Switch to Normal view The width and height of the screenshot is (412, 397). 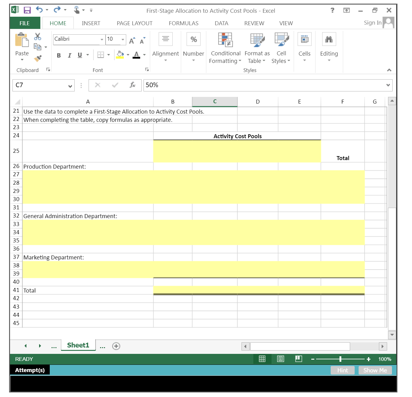tap(262, 359)
